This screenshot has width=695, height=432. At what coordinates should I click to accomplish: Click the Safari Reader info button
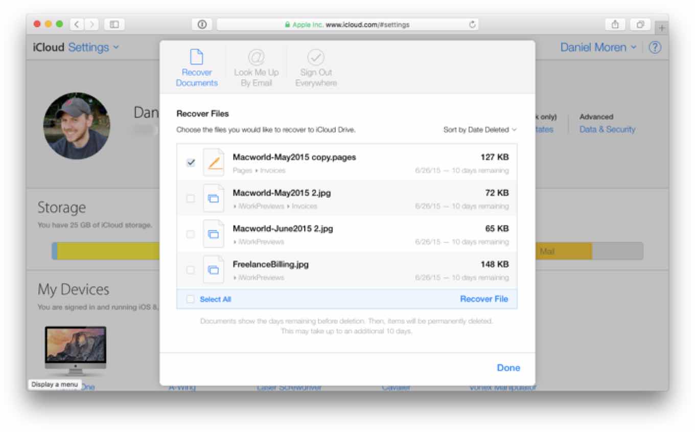click(202, 24)
